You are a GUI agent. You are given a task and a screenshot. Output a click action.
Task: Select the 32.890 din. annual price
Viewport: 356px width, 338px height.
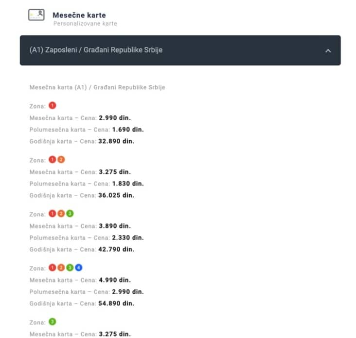tap(116, 141)
